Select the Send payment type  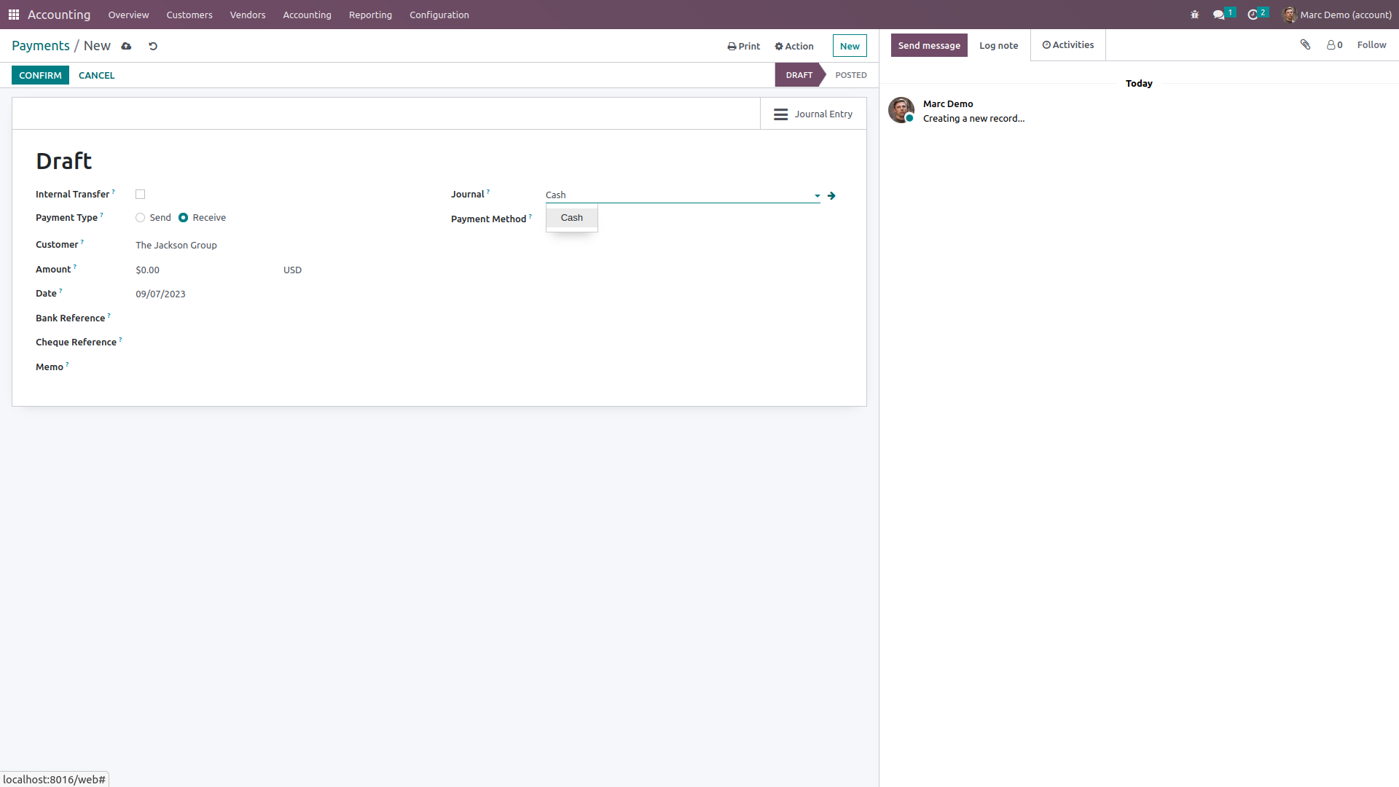point(141,218)
